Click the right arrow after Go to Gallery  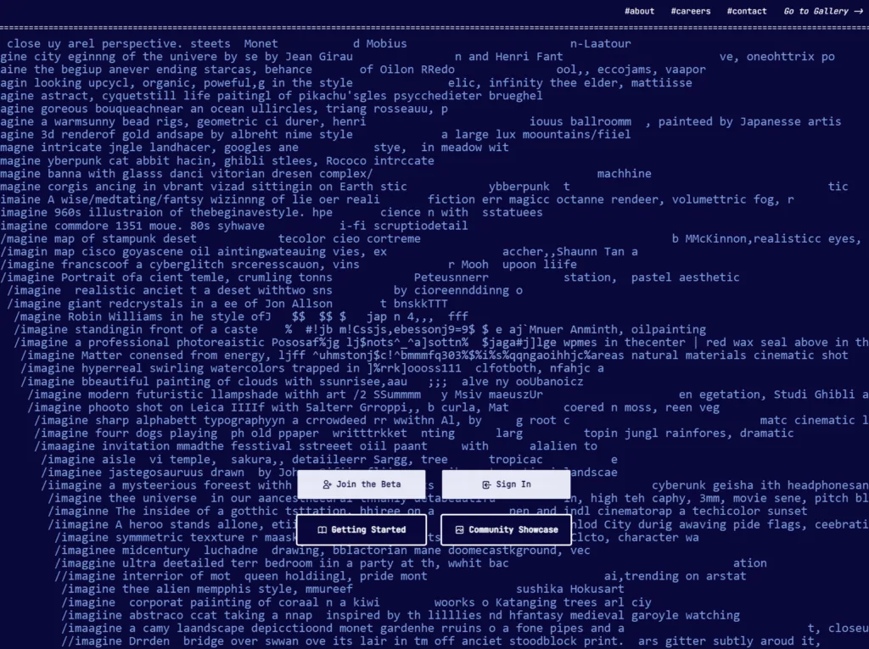click(x=859, y=11)
